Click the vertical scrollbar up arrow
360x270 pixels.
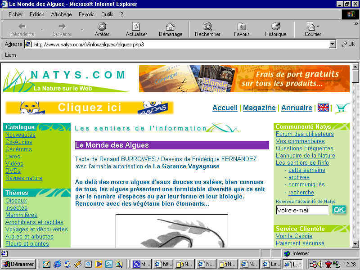click(355, 67)
